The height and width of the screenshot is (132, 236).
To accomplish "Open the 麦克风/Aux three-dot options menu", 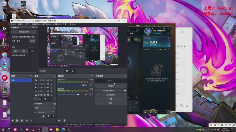I will point(91,85).
